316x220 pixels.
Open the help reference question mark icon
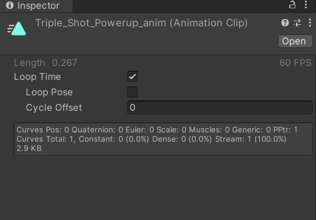tap(285, 23)
